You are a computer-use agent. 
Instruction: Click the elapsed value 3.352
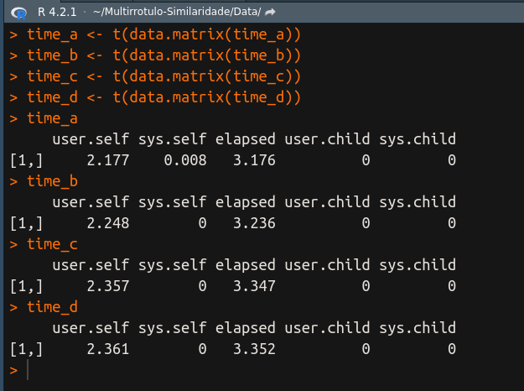click(254, 349)
